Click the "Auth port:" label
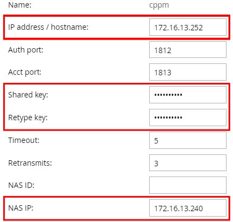The image size is (233, 222). 26,50
